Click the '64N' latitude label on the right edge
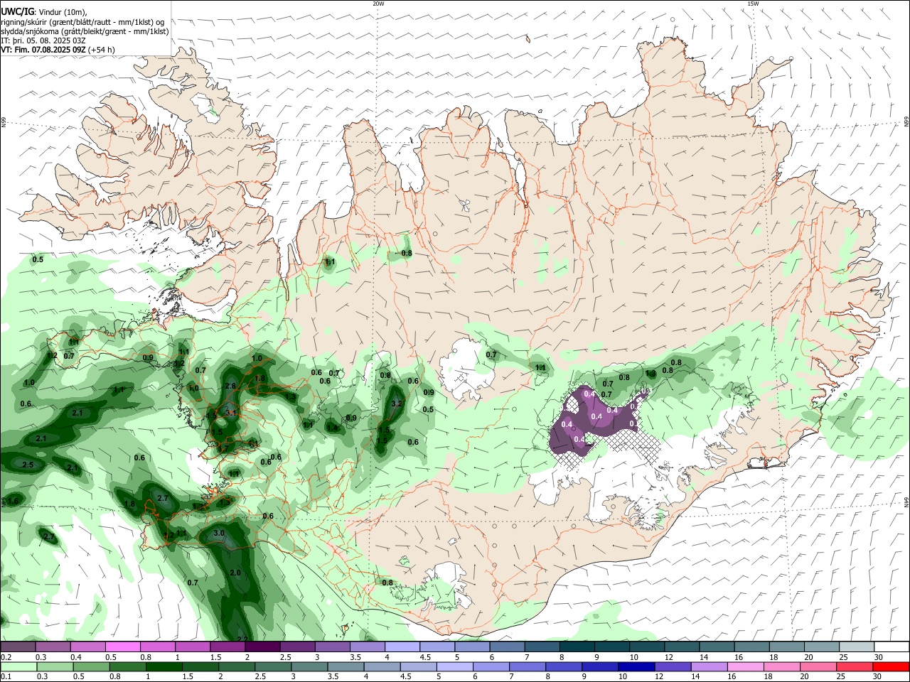Screen dimensions: 910x682 (906, 502)
